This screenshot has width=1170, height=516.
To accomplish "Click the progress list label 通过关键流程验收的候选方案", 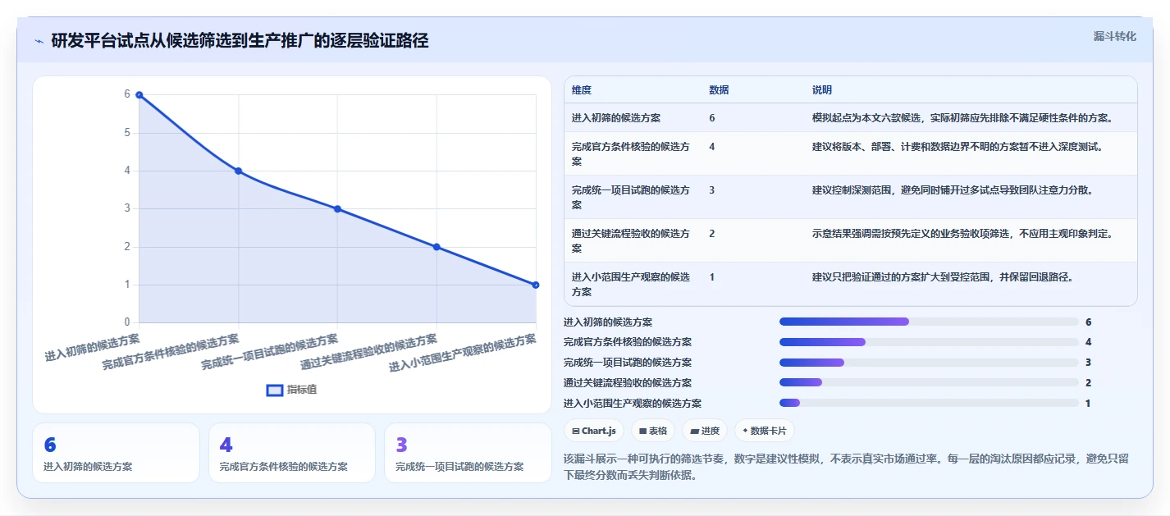I will (x=628, y=382).
